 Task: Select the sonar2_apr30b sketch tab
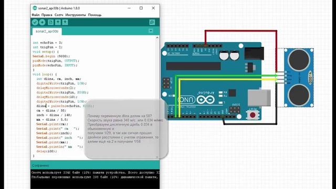point(47,31)
